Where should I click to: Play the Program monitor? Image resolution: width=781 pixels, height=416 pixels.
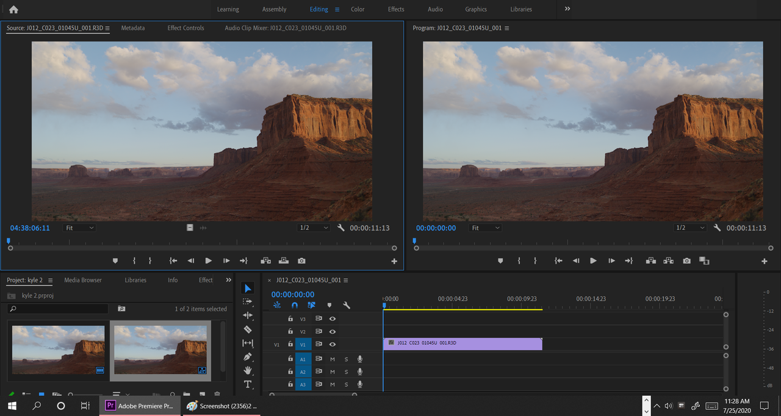coord(593,261)
